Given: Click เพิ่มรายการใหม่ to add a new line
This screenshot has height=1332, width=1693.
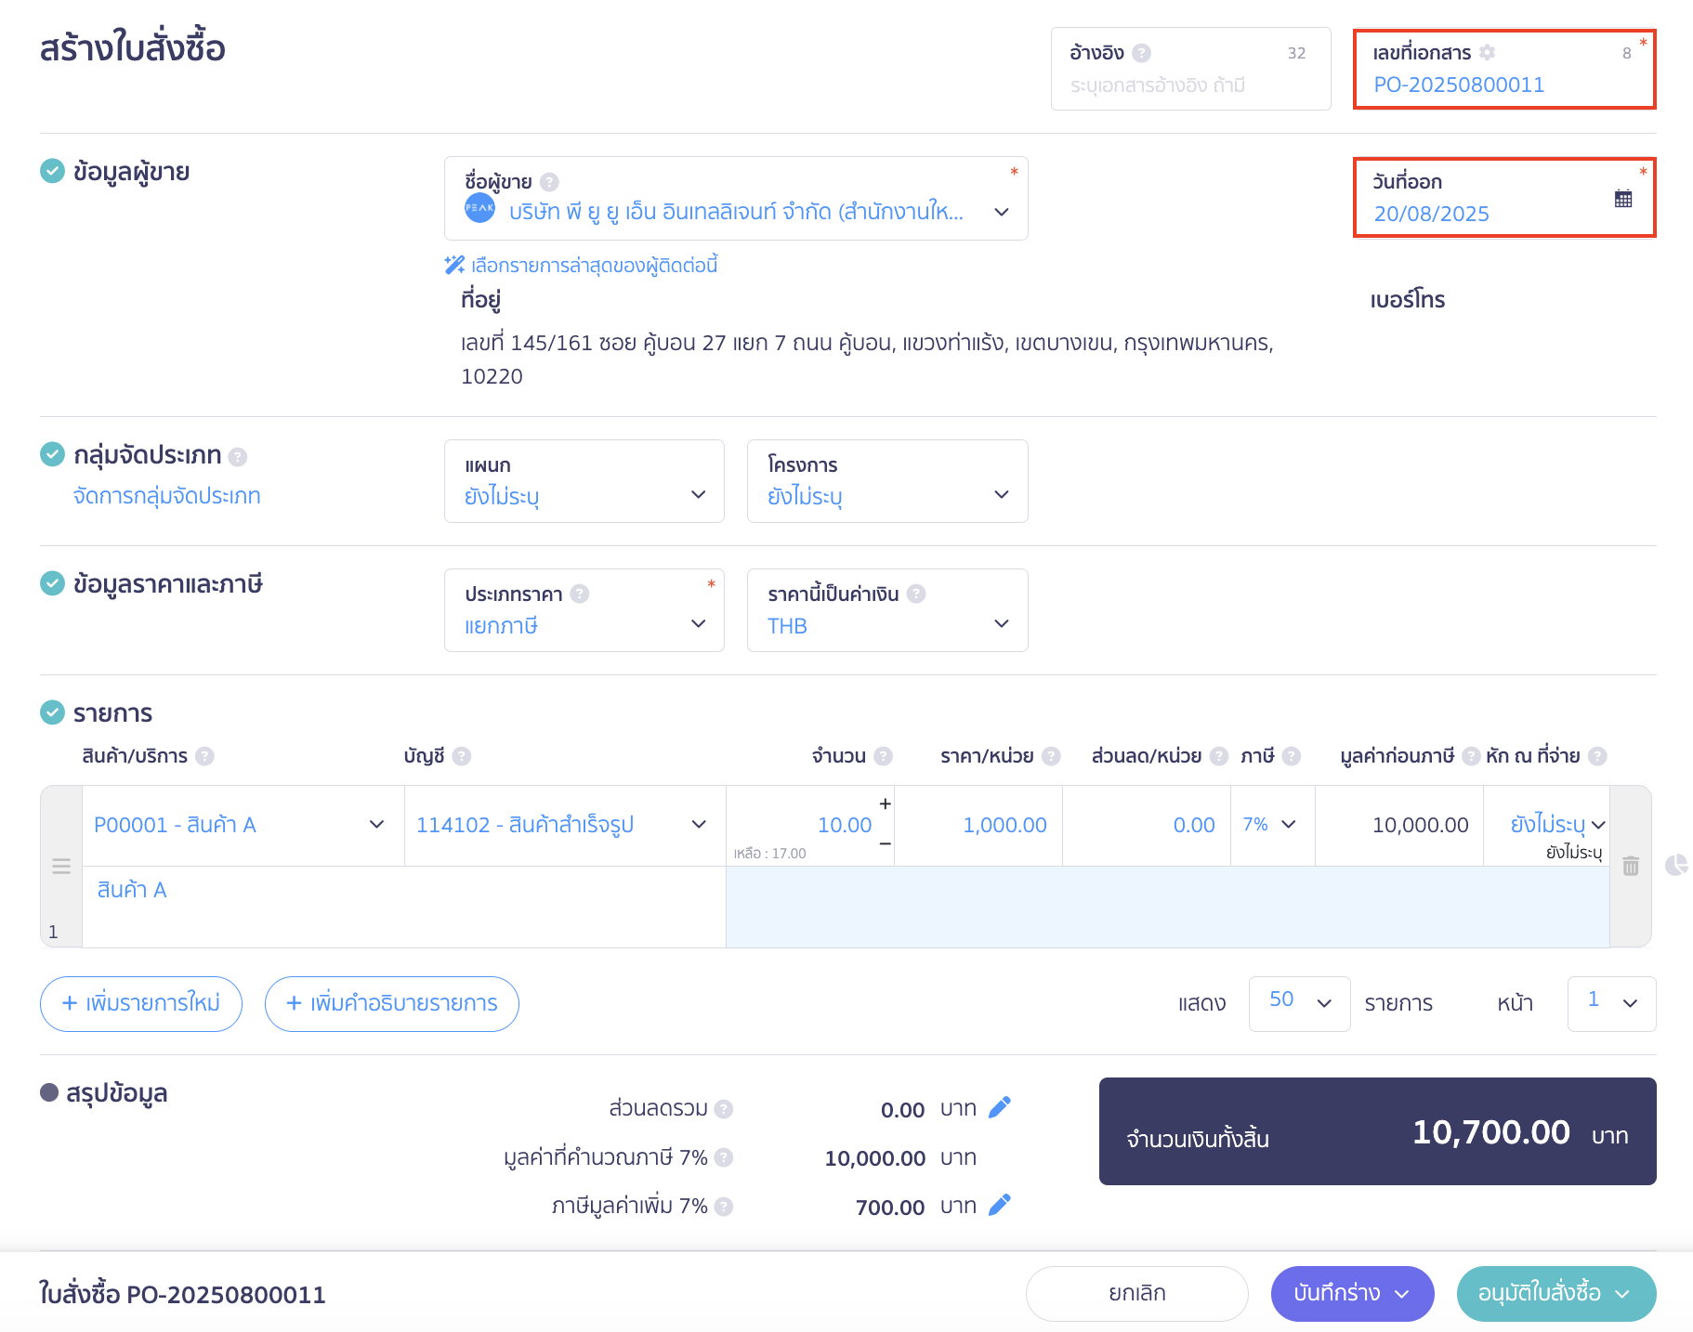Looking at the screenshot, I should tap(140, 1004).
